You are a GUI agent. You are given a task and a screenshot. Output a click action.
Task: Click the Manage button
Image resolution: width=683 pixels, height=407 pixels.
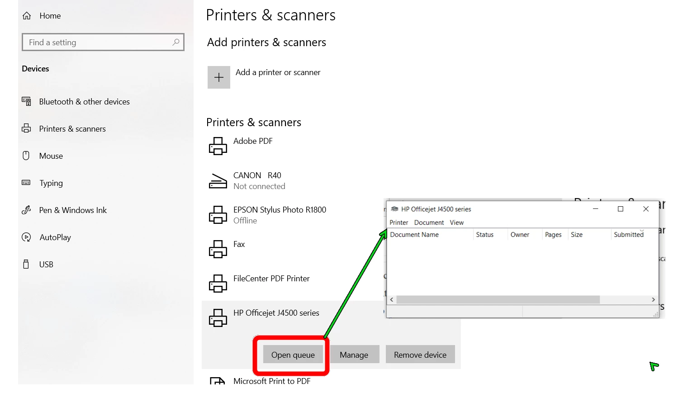354,355
